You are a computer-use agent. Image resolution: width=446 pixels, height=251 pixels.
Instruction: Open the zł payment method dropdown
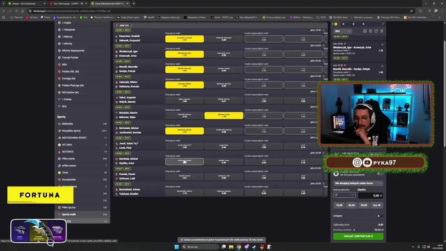344,195
